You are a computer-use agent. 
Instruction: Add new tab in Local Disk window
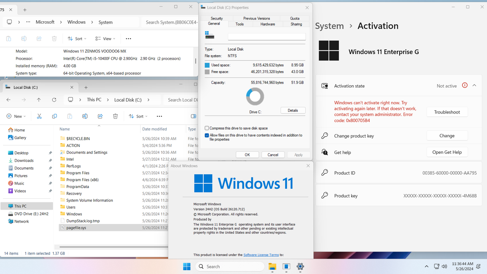(x=86, y=88)
